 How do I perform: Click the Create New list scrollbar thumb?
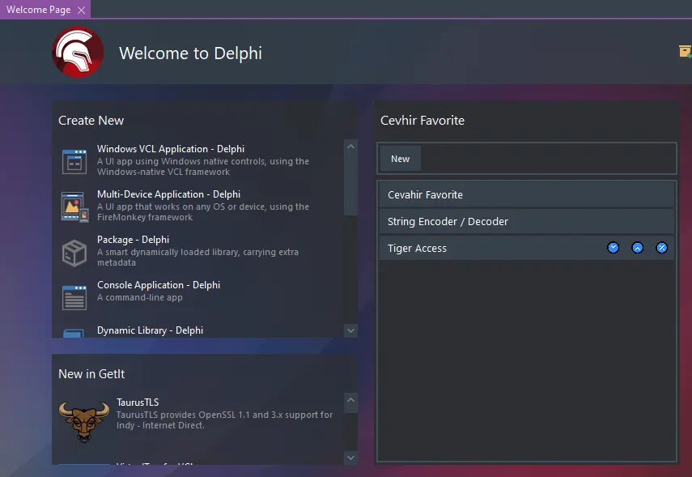tap(350, 184)
